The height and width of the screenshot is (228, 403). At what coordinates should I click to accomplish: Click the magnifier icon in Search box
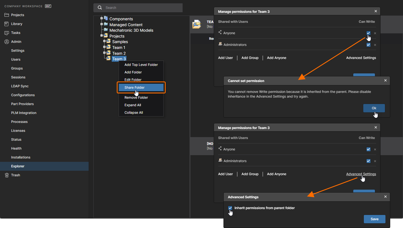click(x=100, y=8)
